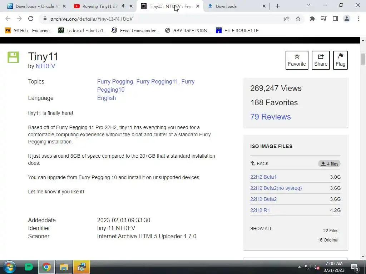The image size is (366, 274).
Task: Click the "188 Favorites" text
Action: pos(274,102)
